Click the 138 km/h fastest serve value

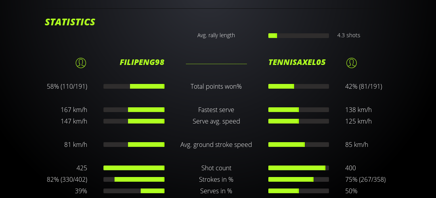coord(358,110)
